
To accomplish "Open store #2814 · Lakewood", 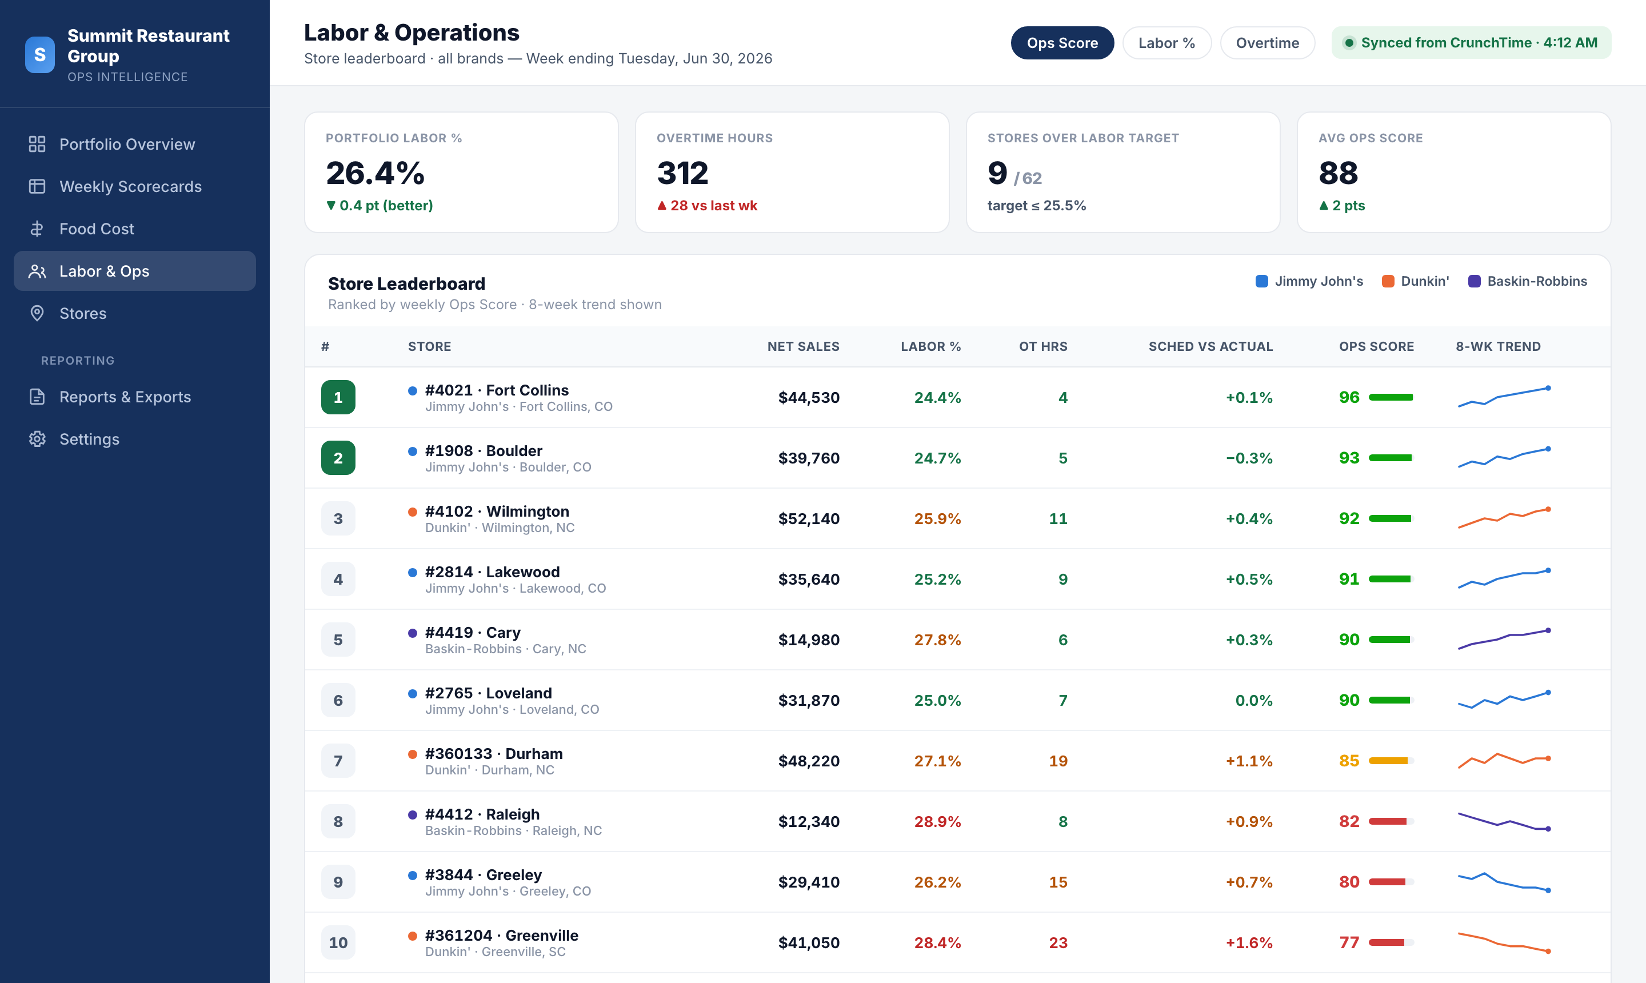I will coord(492,573).
